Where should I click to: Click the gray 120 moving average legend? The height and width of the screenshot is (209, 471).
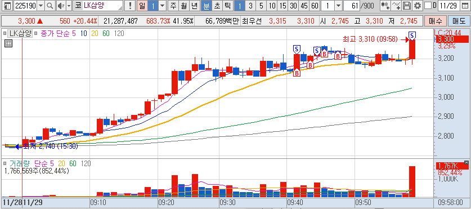coord(119,34)
